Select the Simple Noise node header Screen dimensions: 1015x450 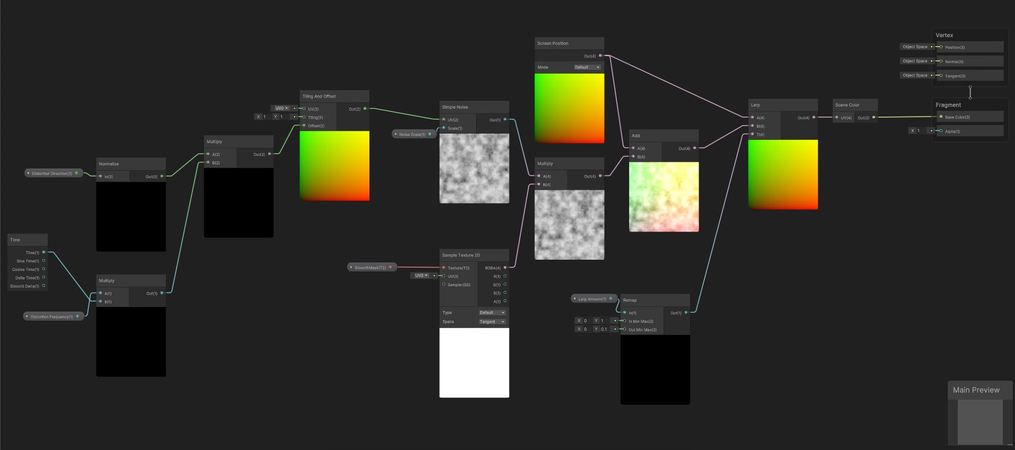pyautogui.click(x=474, y=107)
